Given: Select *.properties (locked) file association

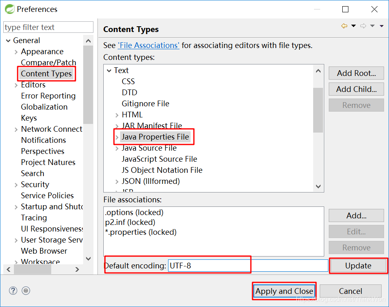Looking at the screenshot, I should [x=141, y=232].
